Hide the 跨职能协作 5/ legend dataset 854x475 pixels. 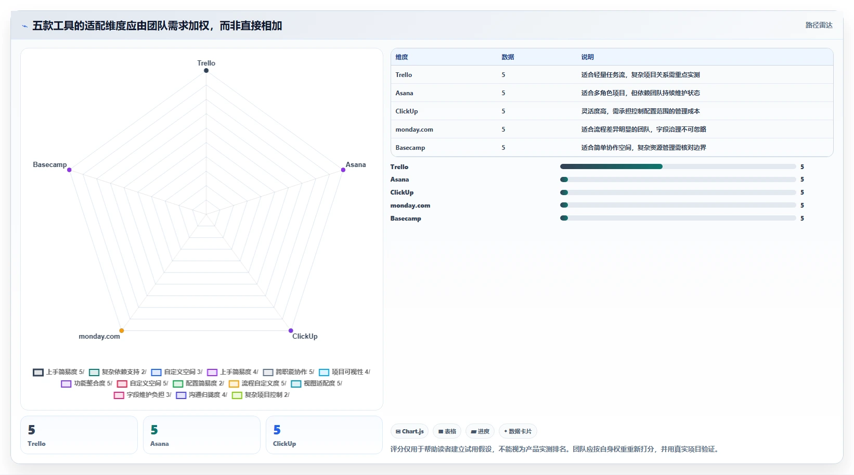coord(289,372)
